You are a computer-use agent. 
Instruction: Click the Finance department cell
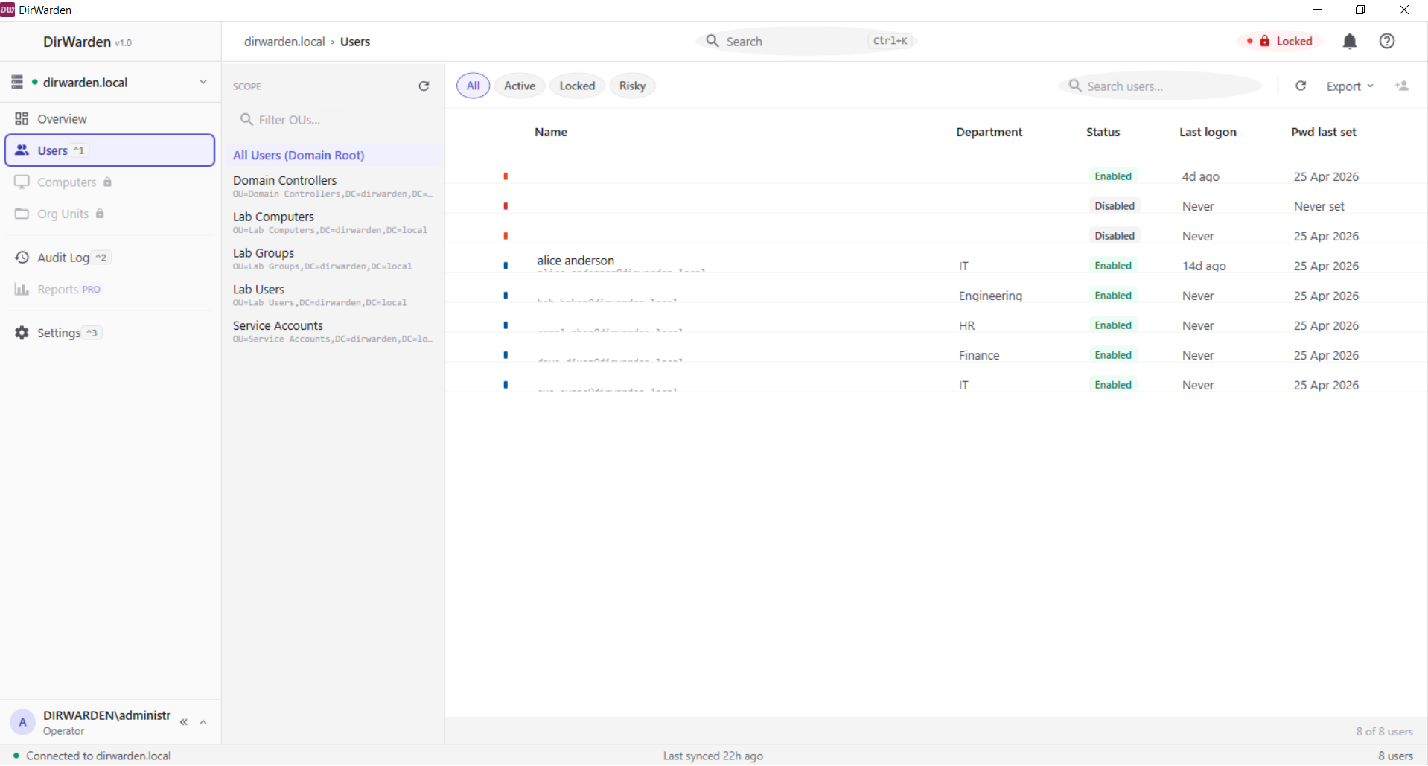coord(979,355)
